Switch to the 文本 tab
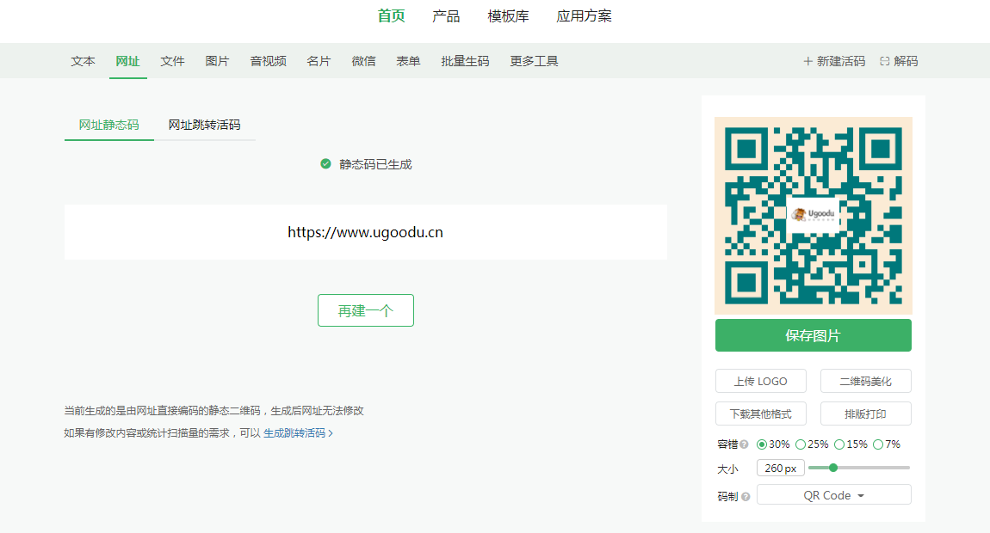 pos(83,61)
